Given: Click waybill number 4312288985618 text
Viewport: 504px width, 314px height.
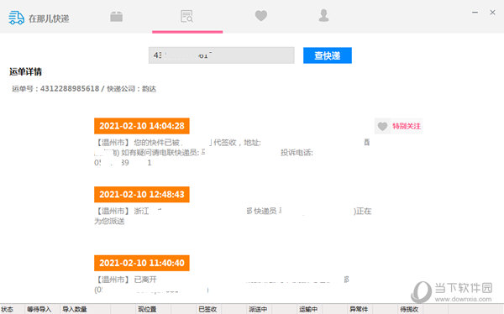Looking at the screenshot, I should [70, 89].
